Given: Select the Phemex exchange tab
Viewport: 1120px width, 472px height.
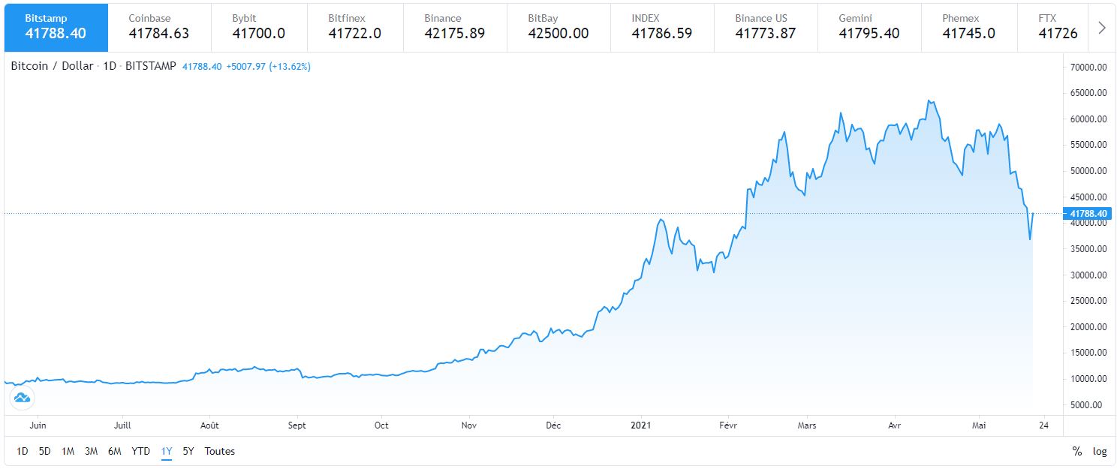Looking at the screenshot, I should 968,26.
